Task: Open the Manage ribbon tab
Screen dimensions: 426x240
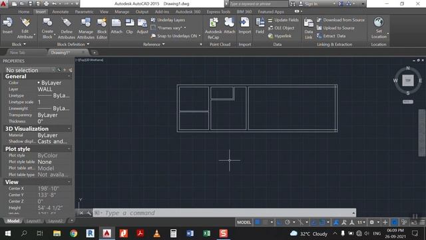Action: point(122,12)
